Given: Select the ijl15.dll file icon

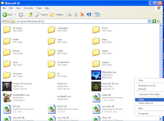Looking at the screenshot, I should click(7, 109).
